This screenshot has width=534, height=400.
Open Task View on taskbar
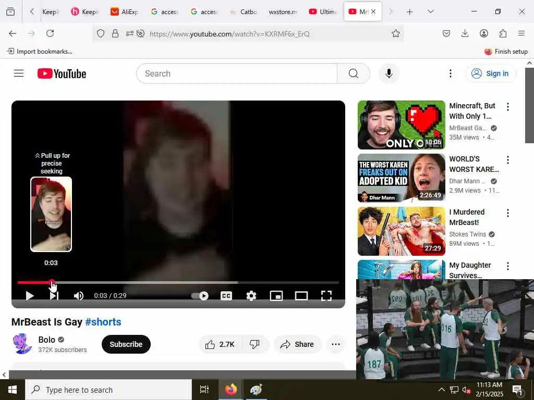tap(204, 390)
